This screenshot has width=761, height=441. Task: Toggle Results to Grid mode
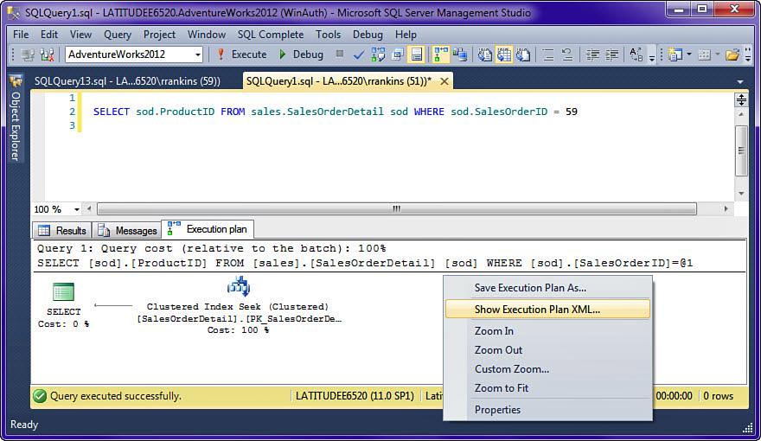(x=504, y=54)
